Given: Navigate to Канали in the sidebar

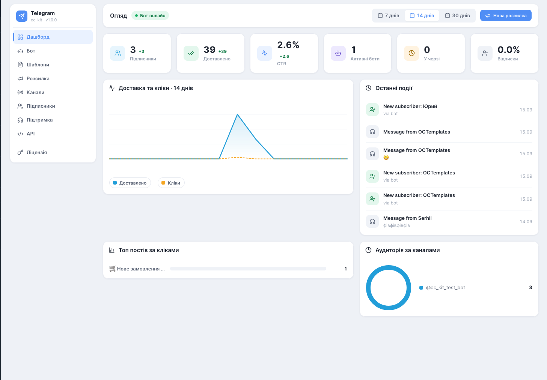Looking at the screenshot, I should [53, 92].
